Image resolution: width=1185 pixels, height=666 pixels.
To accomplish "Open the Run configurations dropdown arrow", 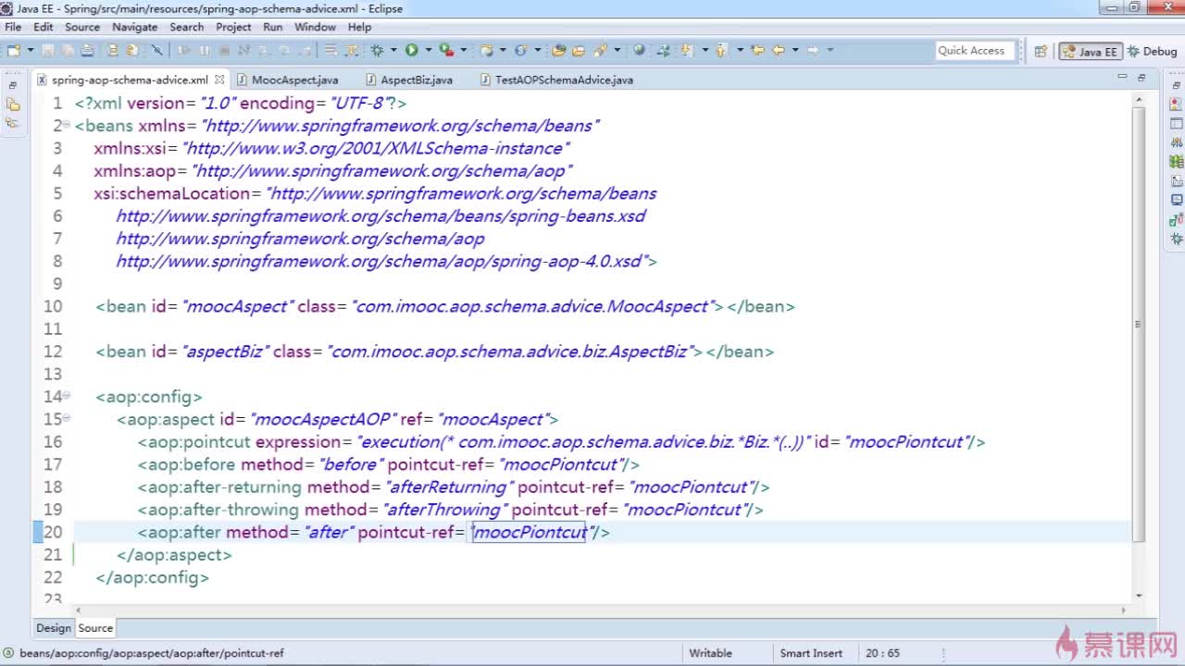I will 428,50.
